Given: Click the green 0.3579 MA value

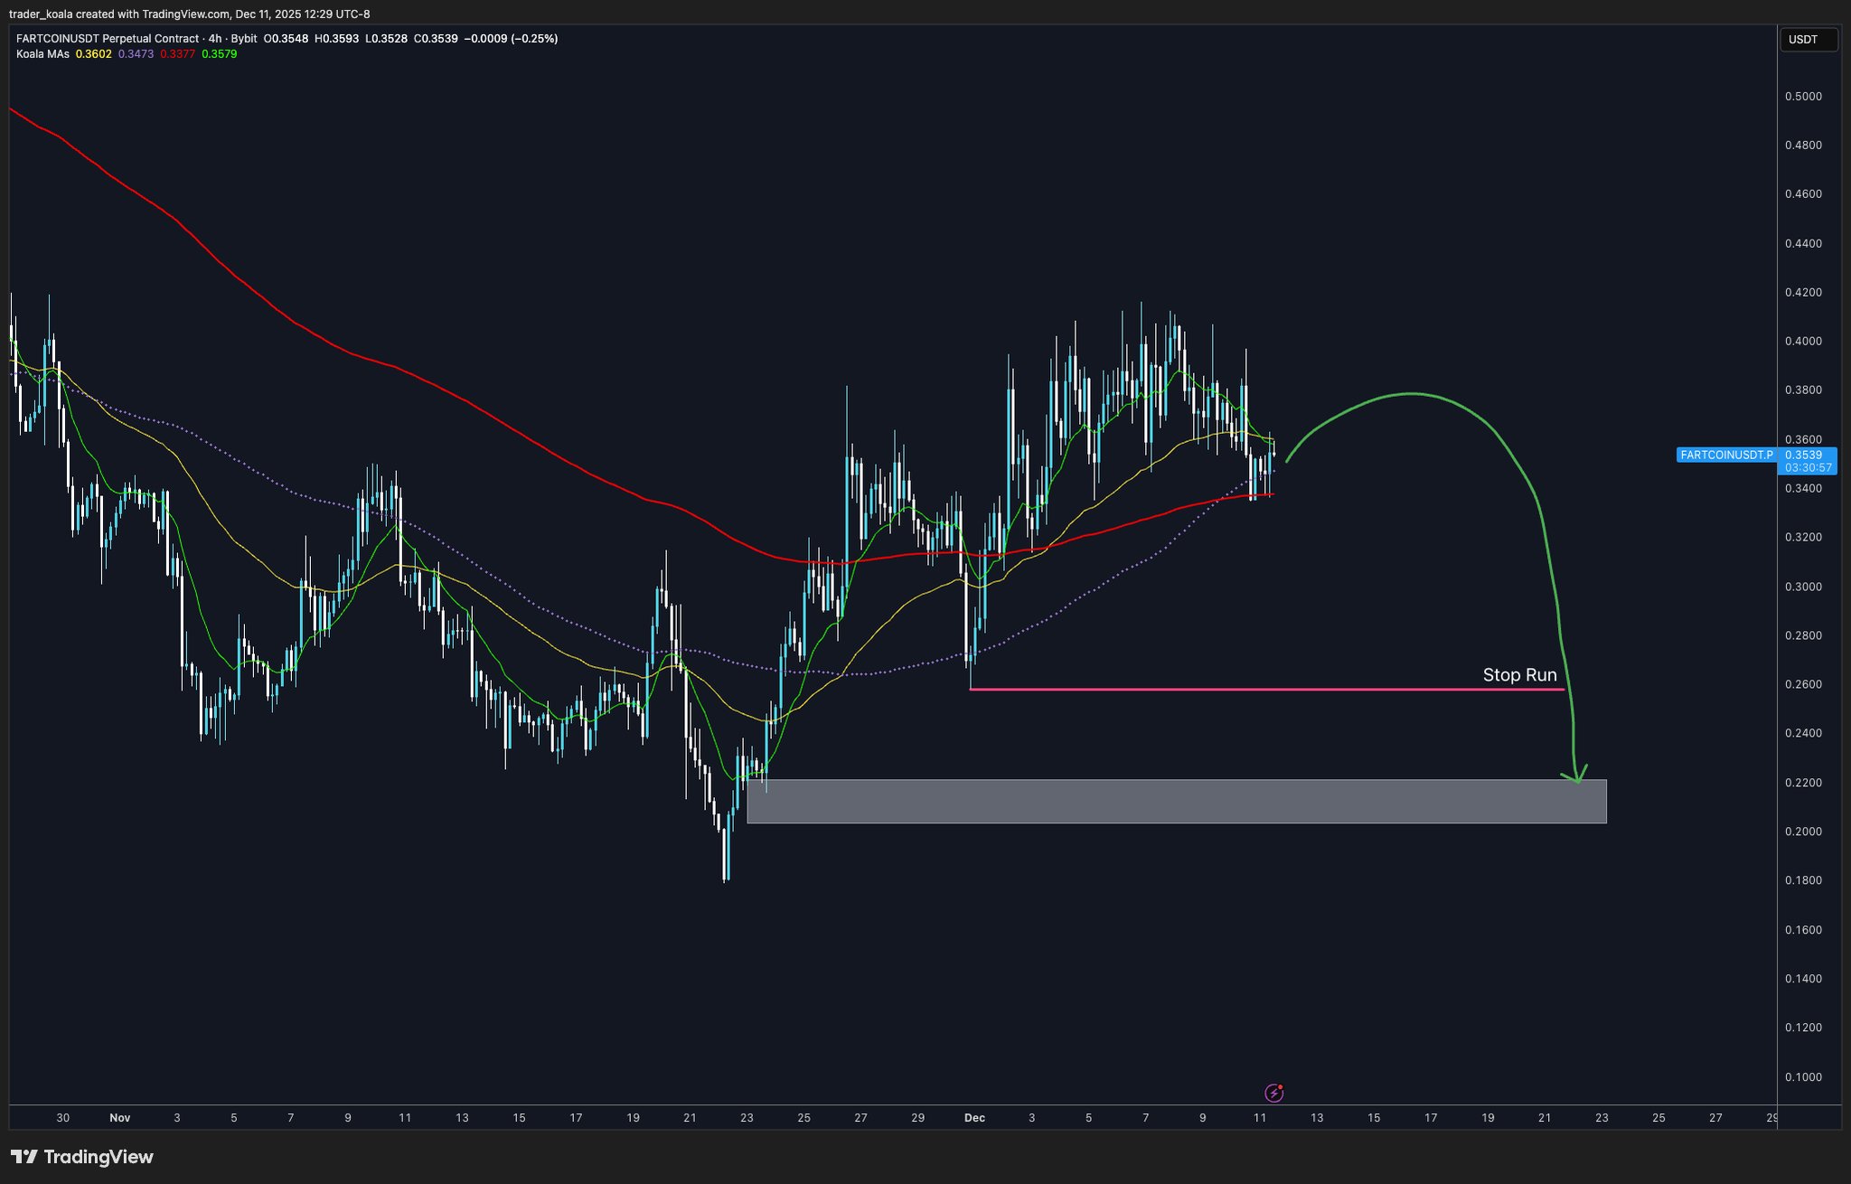Looking at the screenshot, I should tap(219, 54).
